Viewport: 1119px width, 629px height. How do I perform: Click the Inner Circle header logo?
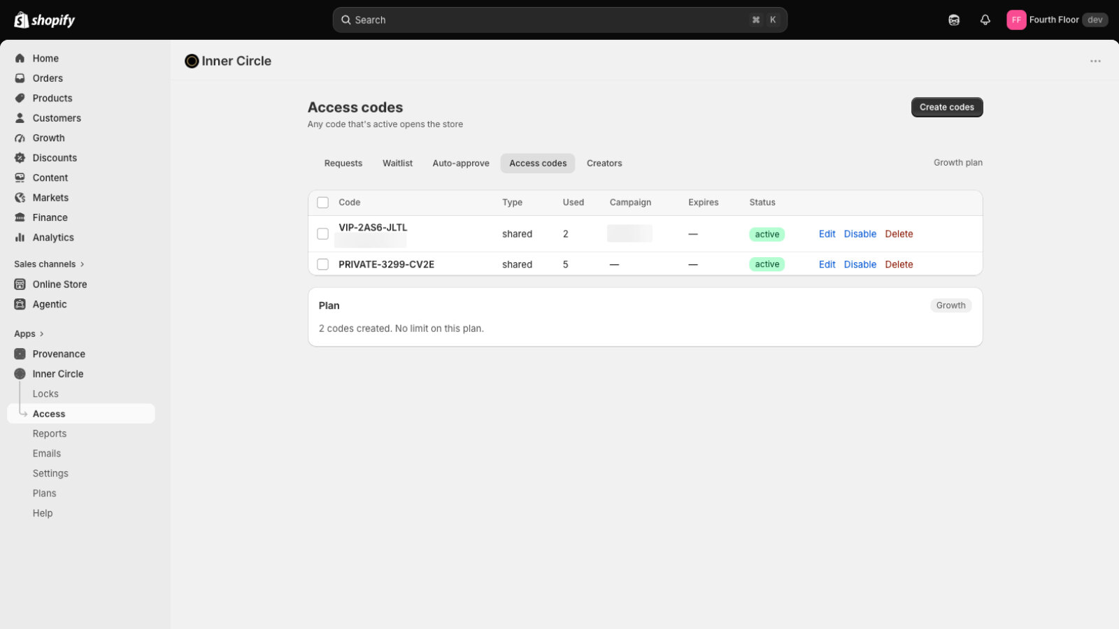[192, 62]
